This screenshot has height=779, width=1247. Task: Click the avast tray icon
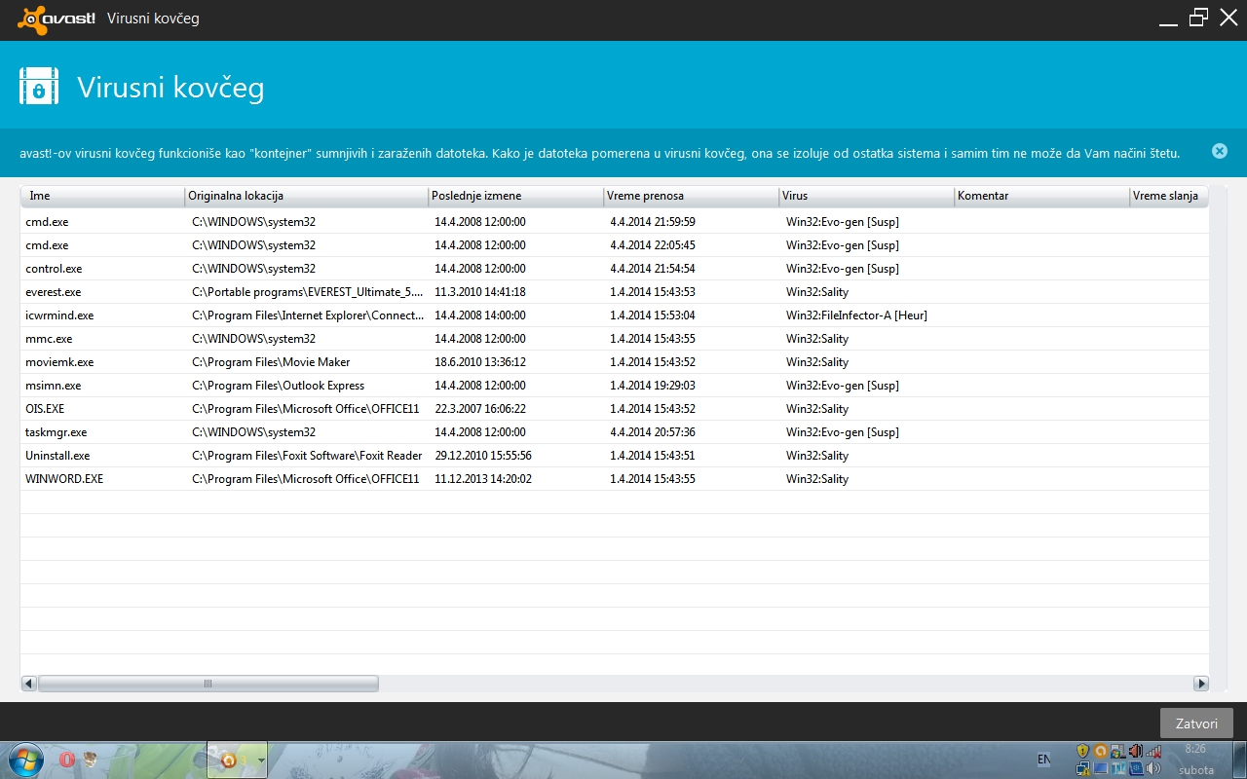pyautogui.click(x=1100, y=751)
